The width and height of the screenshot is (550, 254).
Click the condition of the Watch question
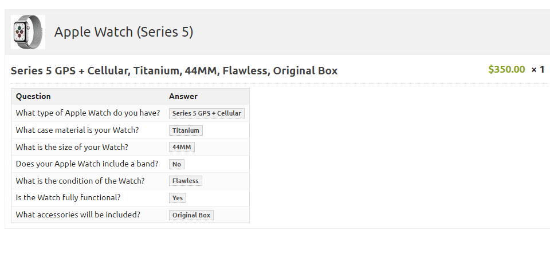click(80, 181)
